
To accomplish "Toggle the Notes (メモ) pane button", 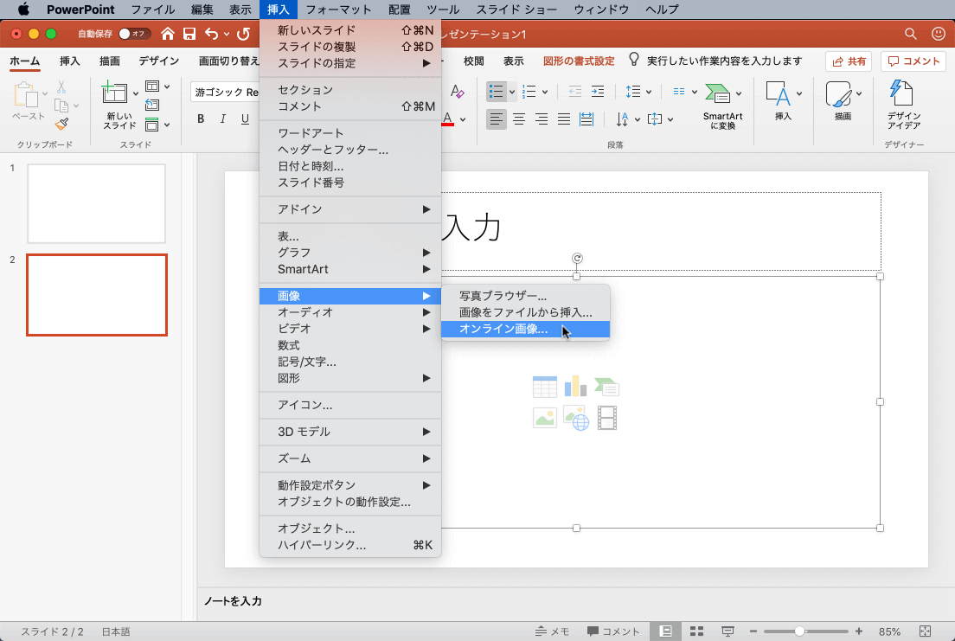I will [552, 631].
